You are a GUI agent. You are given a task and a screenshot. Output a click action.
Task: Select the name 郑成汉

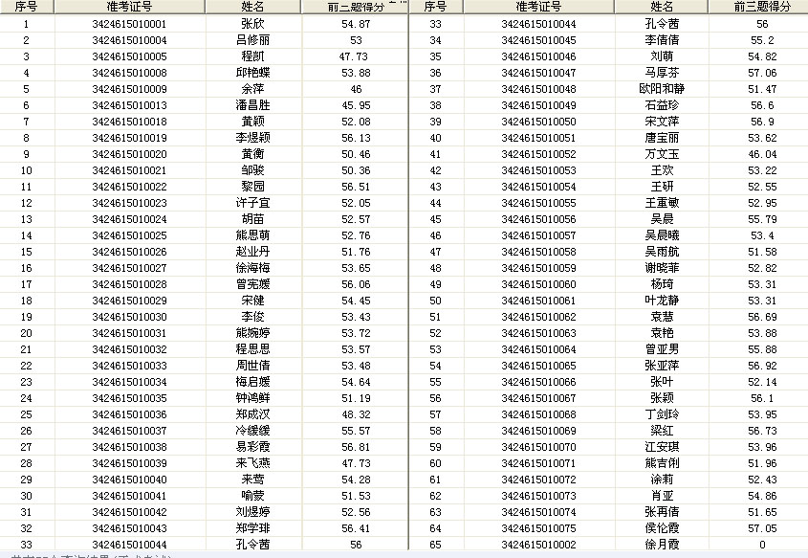[253, 414]
